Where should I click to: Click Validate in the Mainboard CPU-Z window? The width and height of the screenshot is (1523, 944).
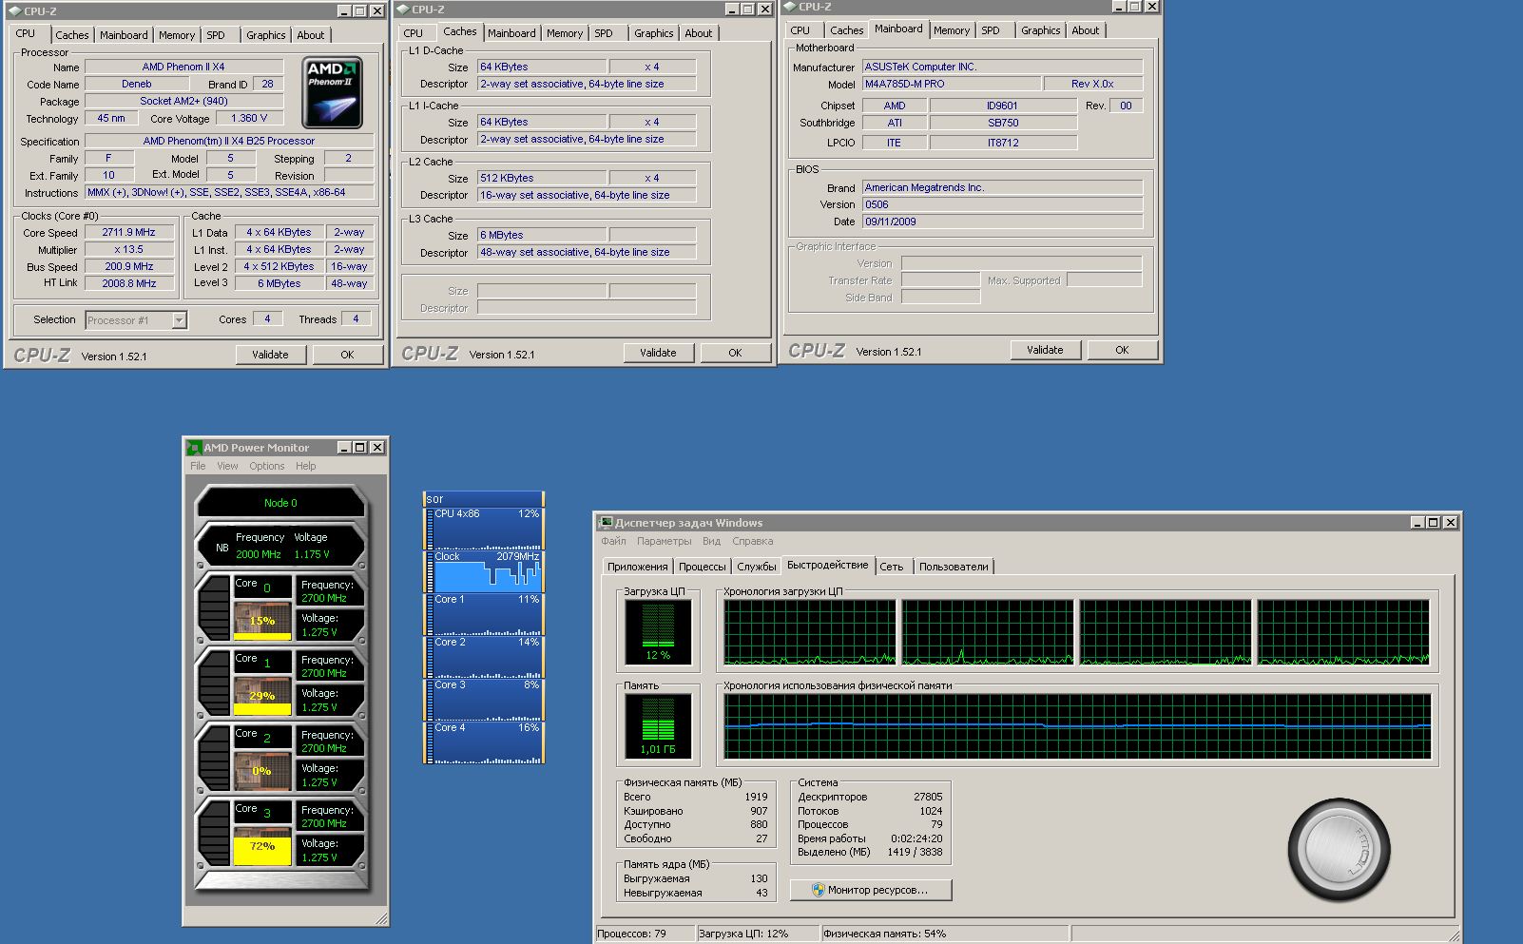pos(1045,350)
